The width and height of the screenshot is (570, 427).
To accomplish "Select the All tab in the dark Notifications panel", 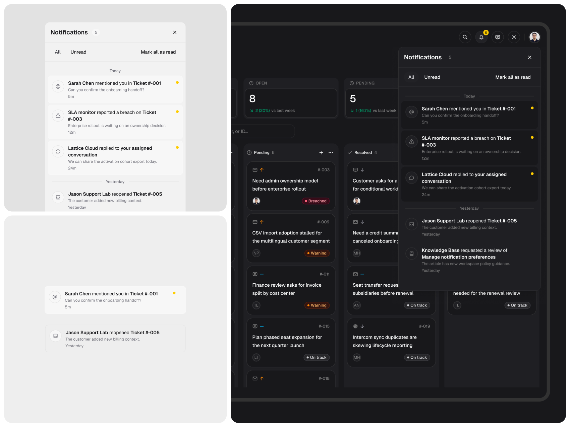I will click(x=411, y=77).
